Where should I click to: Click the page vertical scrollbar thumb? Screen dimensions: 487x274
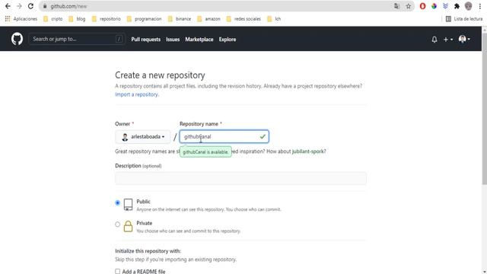pos(484,109)
